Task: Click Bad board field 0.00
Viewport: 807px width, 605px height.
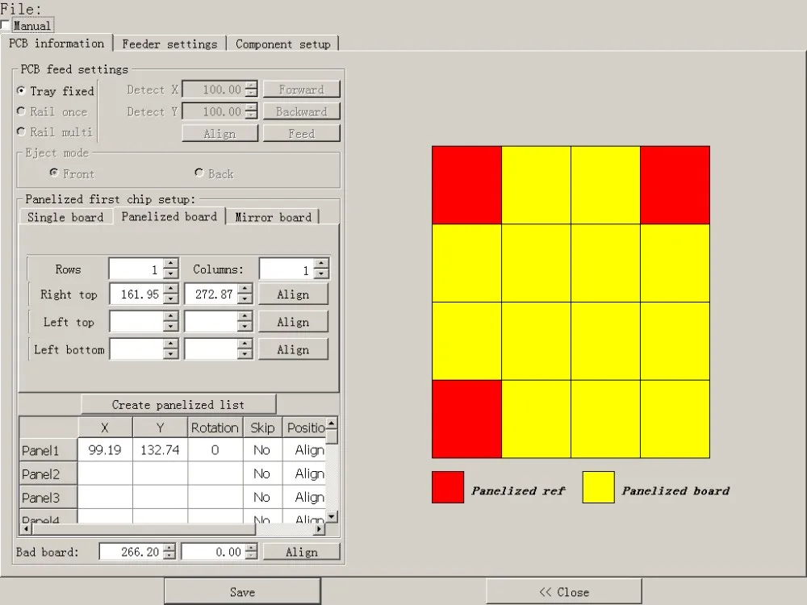Action: click(x=213, y=552)
